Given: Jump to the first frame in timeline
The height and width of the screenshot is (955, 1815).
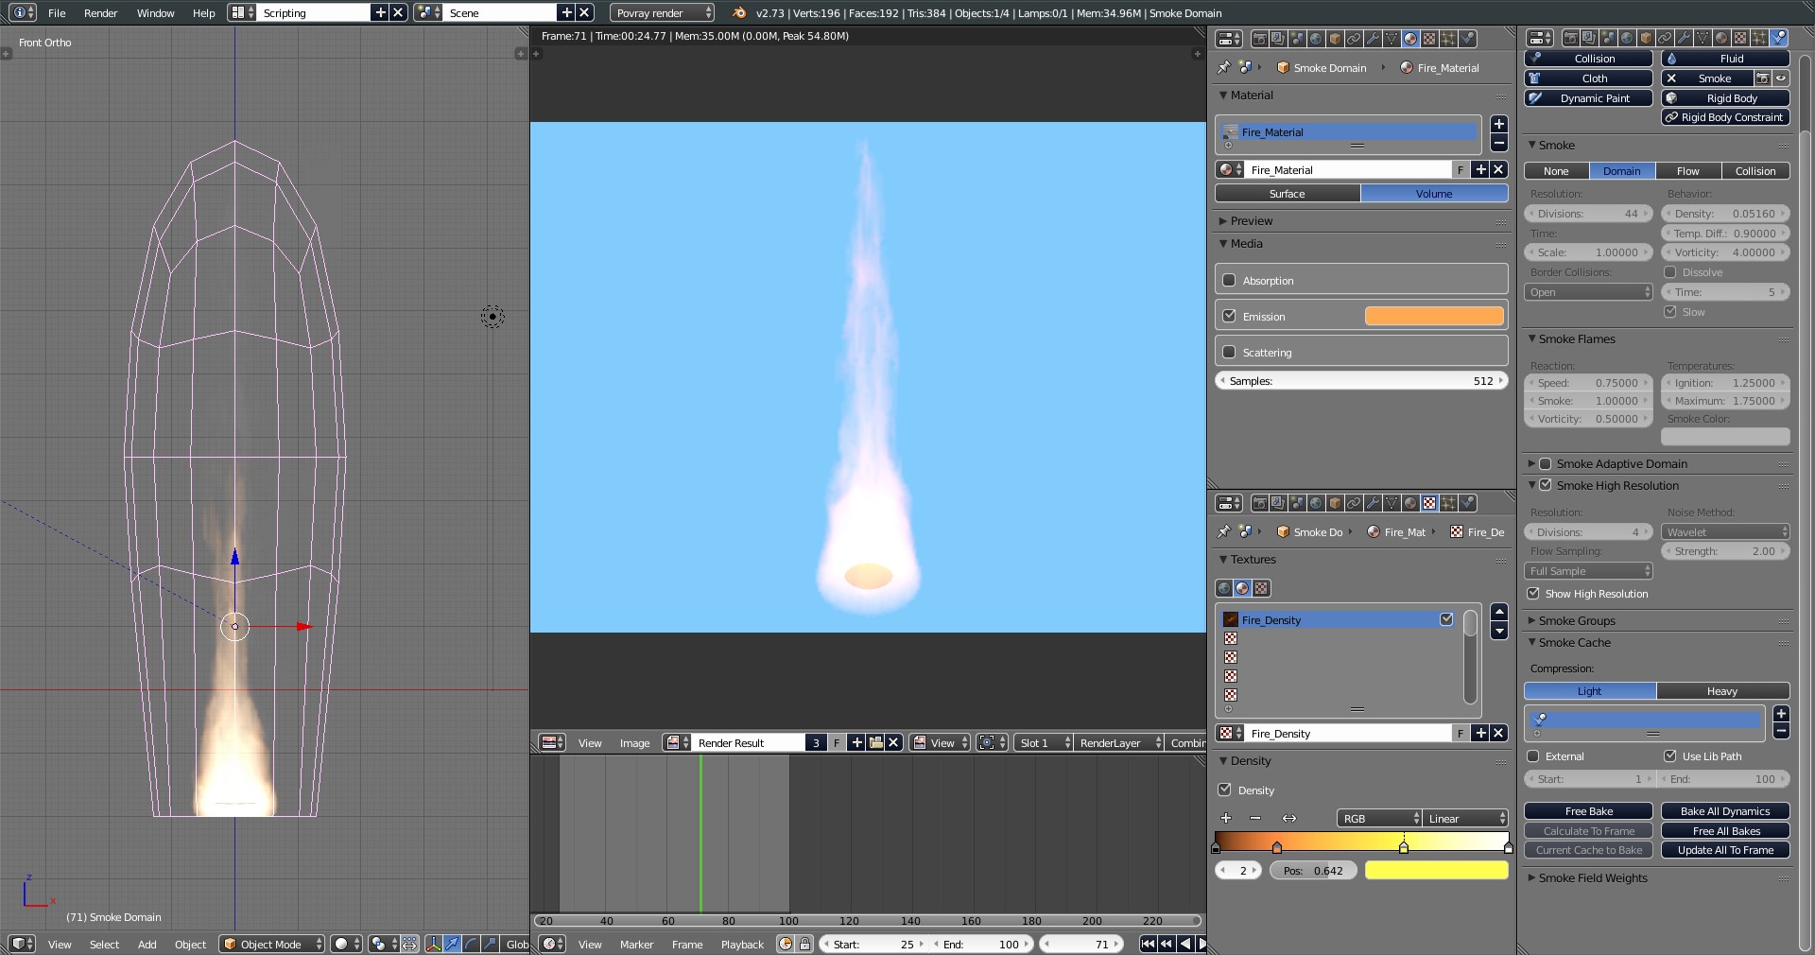Looking at the screenshot, I should pyautogui.click(x=1148, y=944).
